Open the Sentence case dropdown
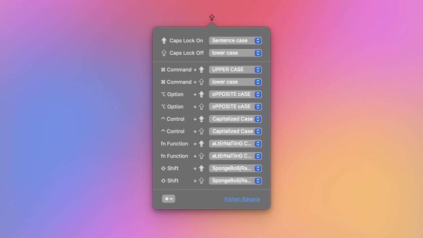Image resolution: width=423 pixels, height=238 pixels. pos(235,41)
